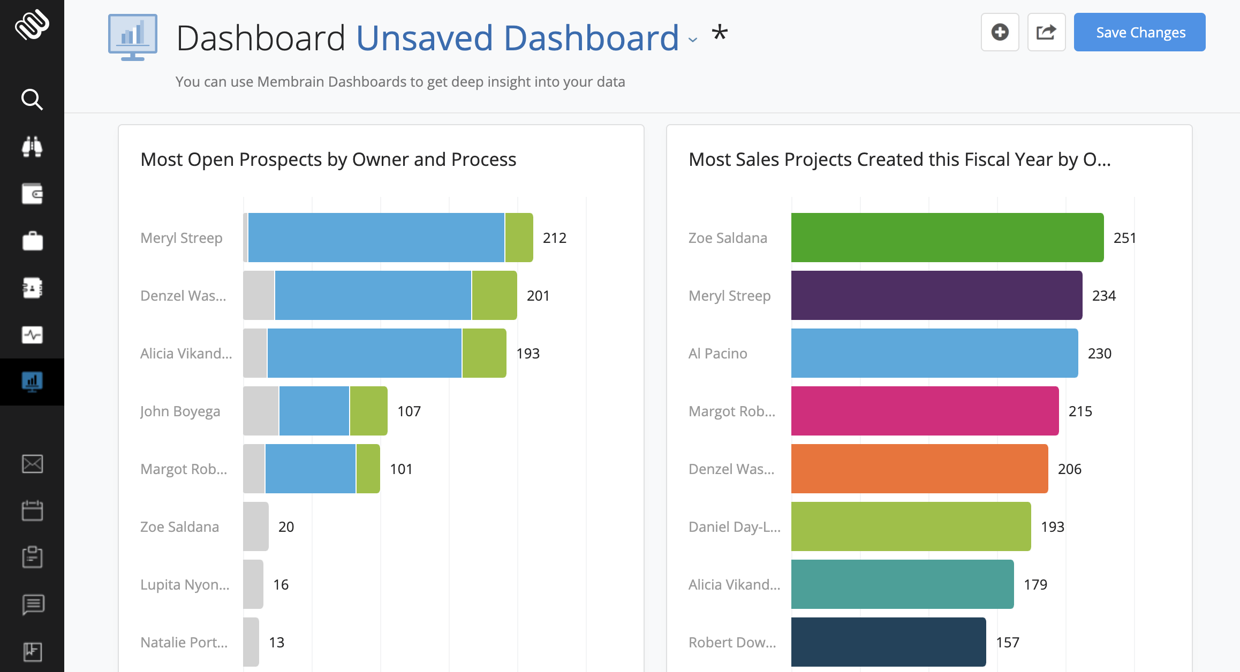Click the share export icon near Save Changes
Viewport: 1240px width, 672px height.
point(1046,32)
